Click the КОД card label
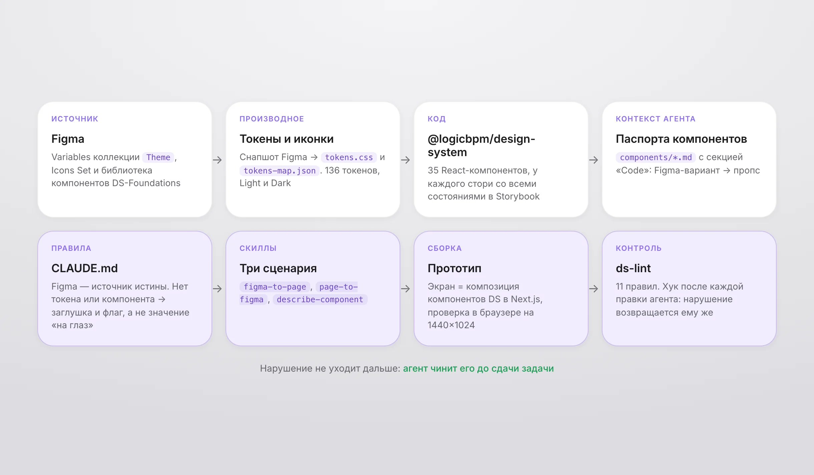Image resolution: width=814 pixels, height=475 pixels. (x=437, y=119)
